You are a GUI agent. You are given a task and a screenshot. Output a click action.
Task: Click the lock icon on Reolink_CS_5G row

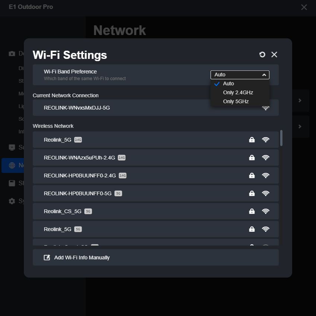(252, 211)
